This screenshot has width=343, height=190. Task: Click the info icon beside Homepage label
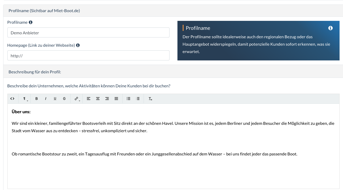point(78,45)
